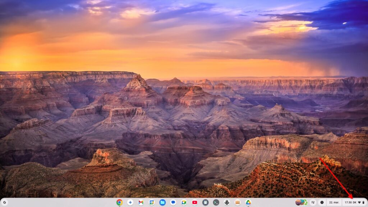The width and height of the screenshot is (368, 207).
Task: Open the launcher with the G button
Action: (4, 202)
